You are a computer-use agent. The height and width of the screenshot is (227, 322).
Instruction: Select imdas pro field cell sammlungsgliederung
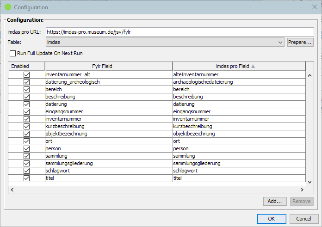(x=239, y=163)
